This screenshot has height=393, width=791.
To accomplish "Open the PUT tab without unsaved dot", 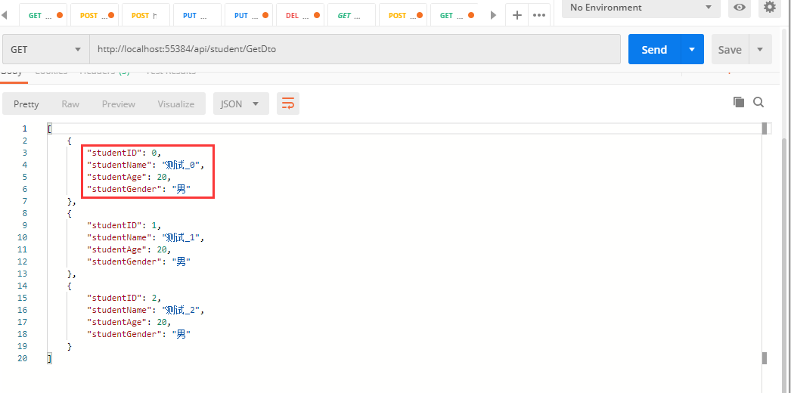I will [196, 16].
